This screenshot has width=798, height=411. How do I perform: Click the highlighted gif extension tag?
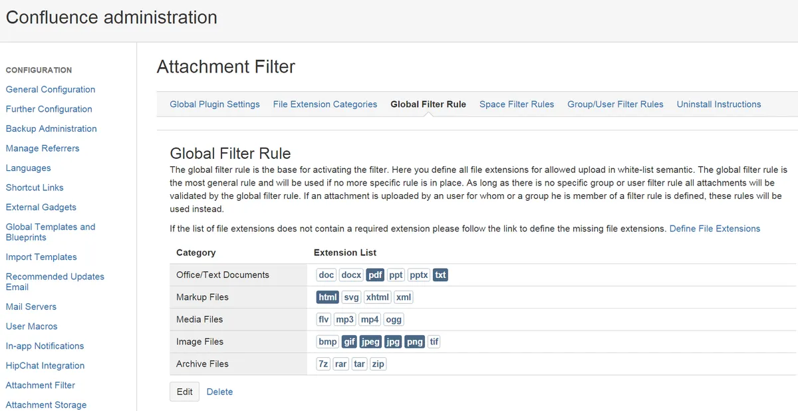click(350, 342)
